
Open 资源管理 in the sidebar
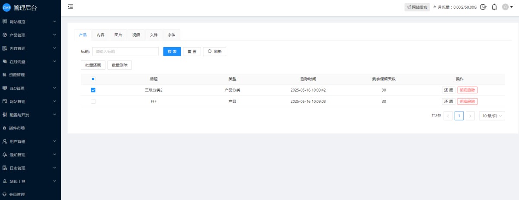tap(17, 75)
